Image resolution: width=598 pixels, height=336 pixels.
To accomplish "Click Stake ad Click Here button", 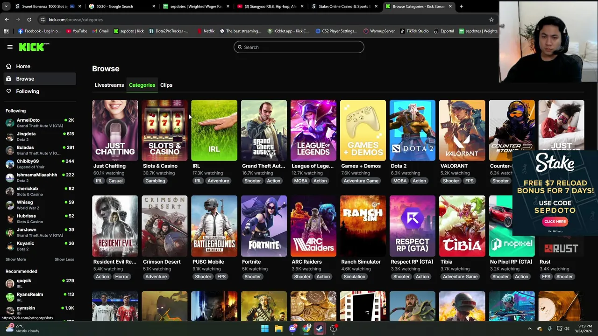I will click(555, 222).
